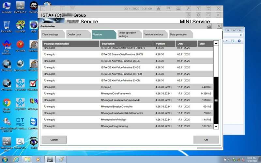Click the help icon in background window
261x163 pixels.
[239, 41]
